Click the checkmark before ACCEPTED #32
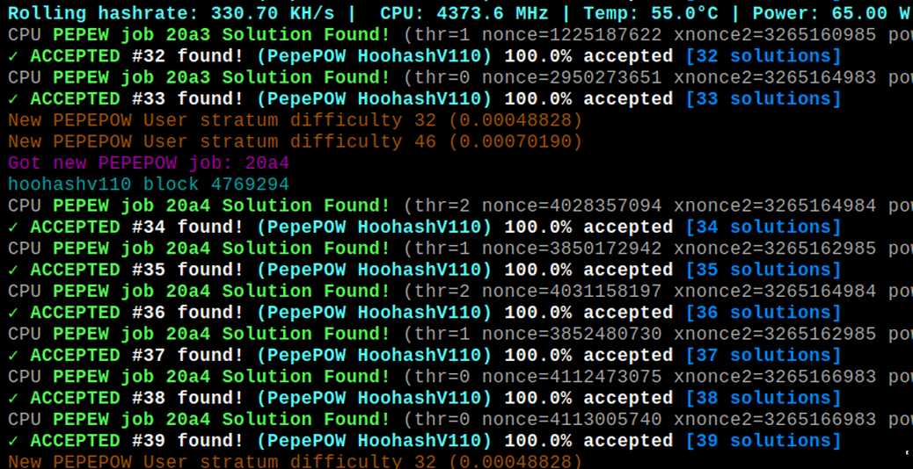This screenshot has width=913, height=469. tap(13, 57)
